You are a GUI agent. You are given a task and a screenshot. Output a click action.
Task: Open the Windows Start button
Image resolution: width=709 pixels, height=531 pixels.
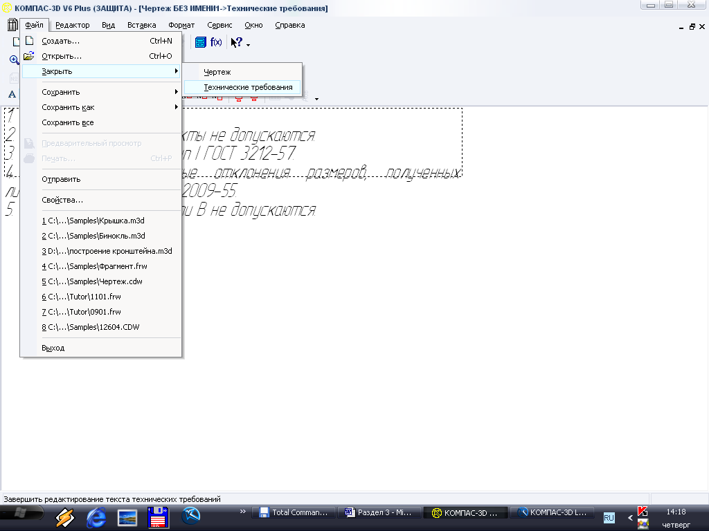[x=21, y=513]
